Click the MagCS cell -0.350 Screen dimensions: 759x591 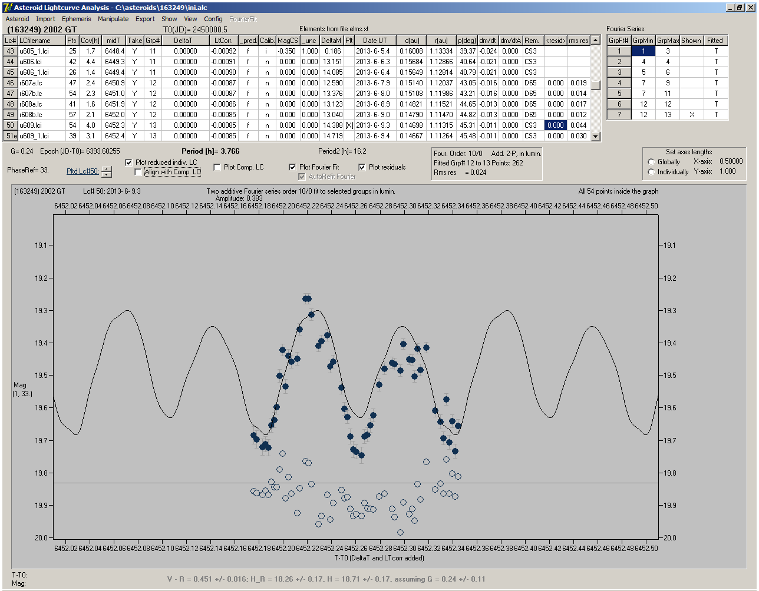(288, 51)
